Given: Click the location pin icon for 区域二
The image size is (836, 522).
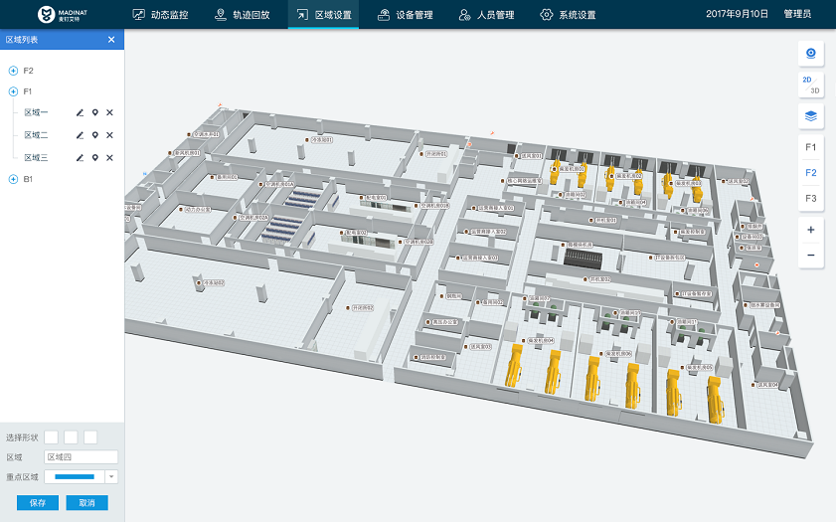Looking at the screenshot, I should [94, 135].
